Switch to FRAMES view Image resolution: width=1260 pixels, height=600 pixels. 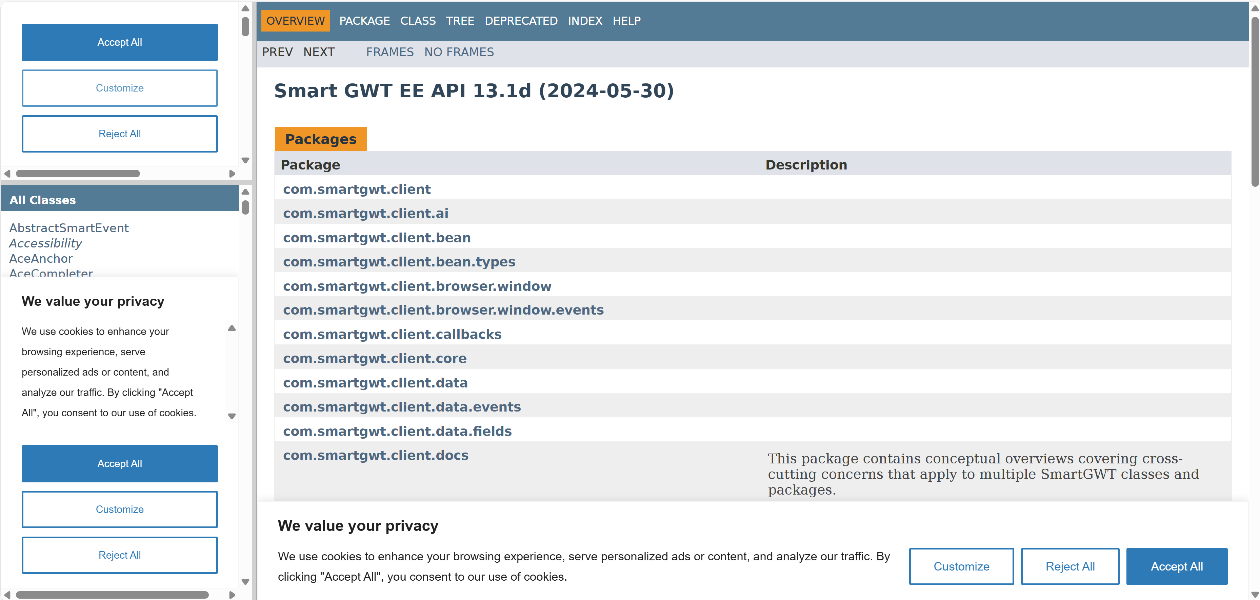tap(390, 52)
